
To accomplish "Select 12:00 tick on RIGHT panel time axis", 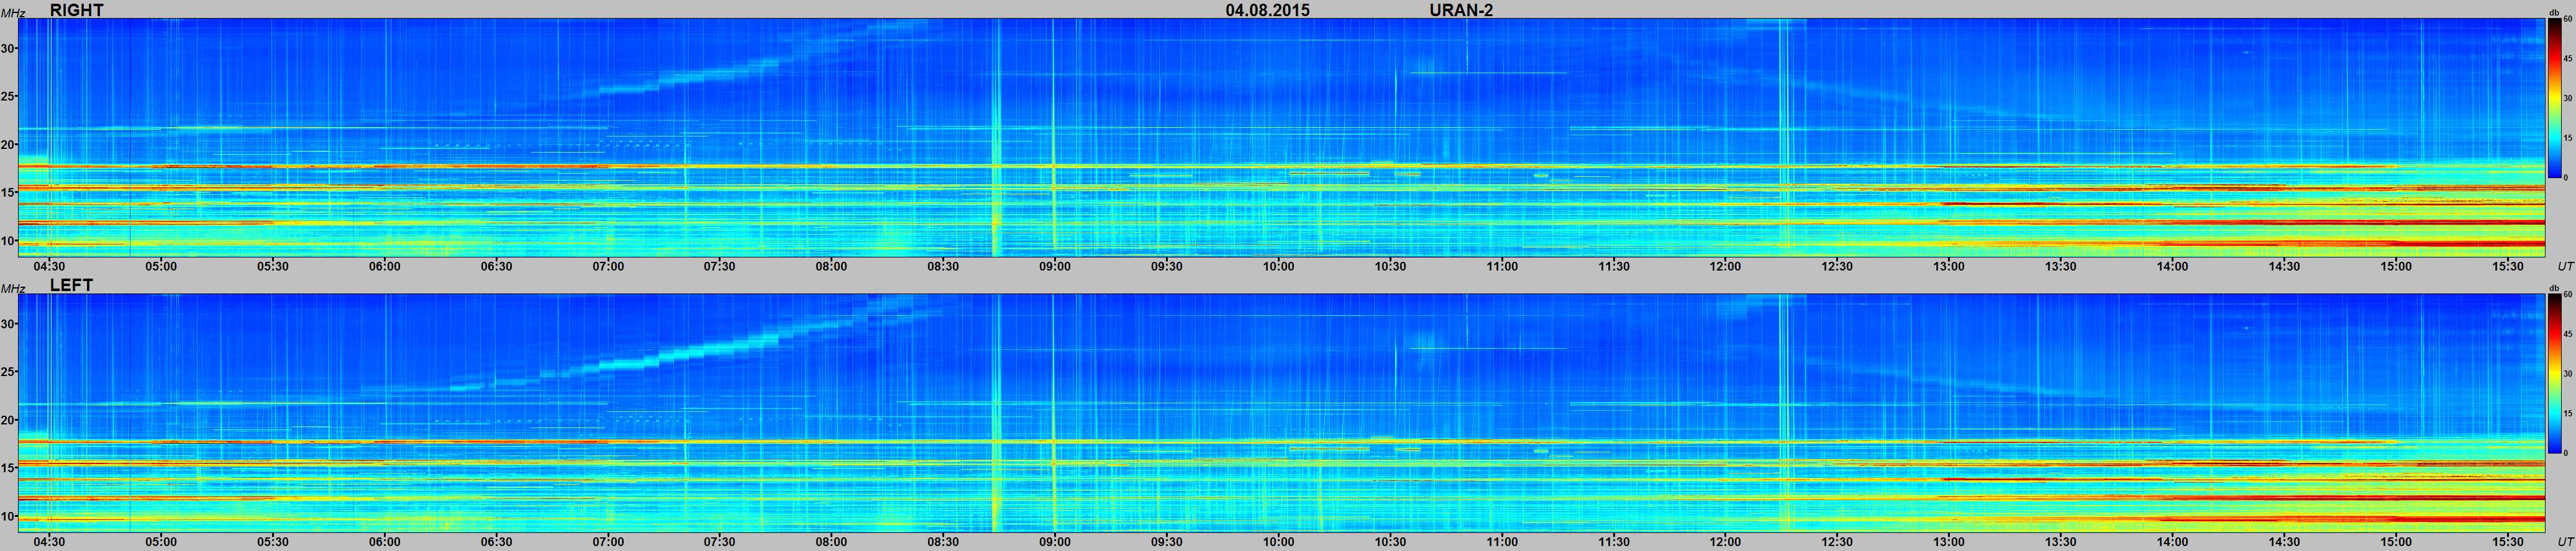I will pos(1725,267).
